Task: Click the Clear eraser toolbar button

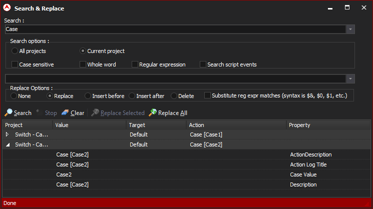Action: (x=73, y=113)
